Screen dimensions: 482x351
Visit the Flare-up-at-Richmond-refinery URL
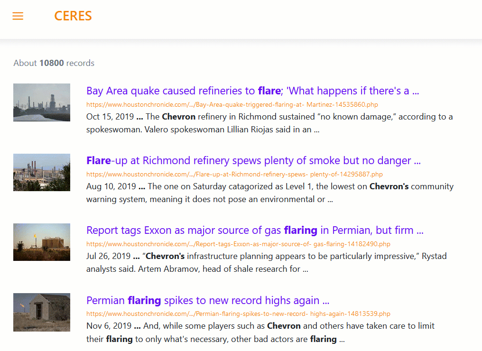[x=234, y=174]
